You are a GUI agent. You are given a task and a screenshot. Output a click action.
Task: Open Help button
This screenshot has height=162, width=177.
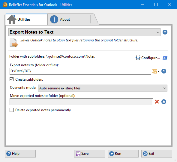point(20,154)
